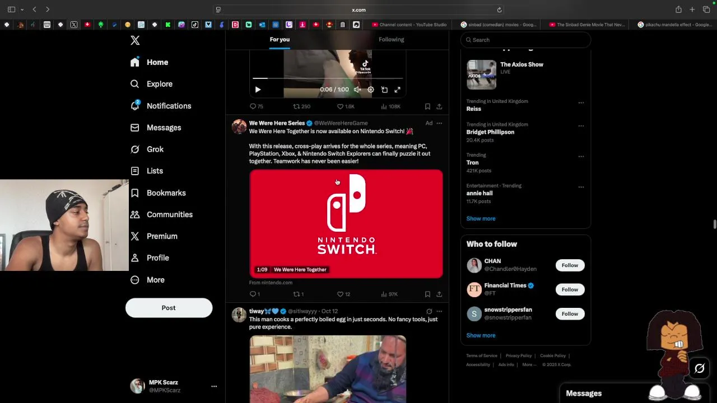Show more trending topics
Viewport: 717px width, 403px height.
(x=481, y=218)
